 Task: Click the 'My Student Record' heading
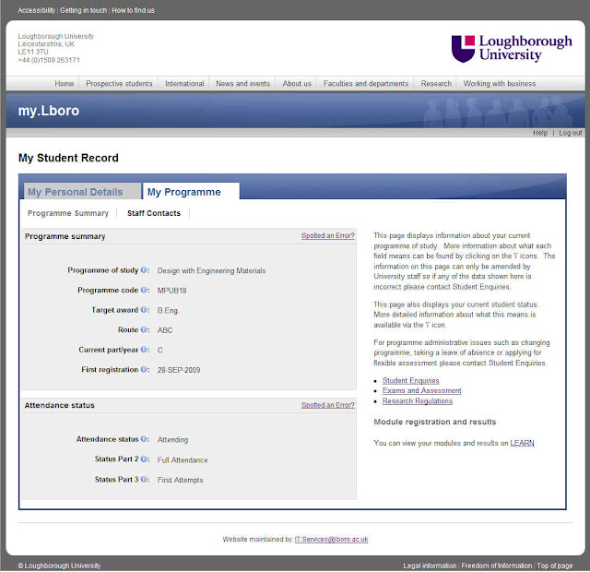click(68, 158)
